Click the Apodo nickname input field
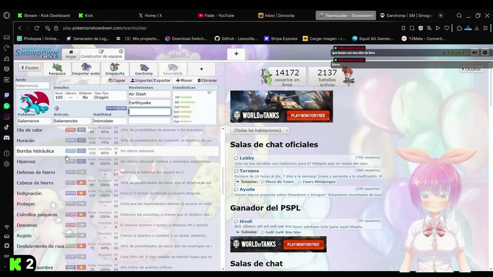 point(32,86)
